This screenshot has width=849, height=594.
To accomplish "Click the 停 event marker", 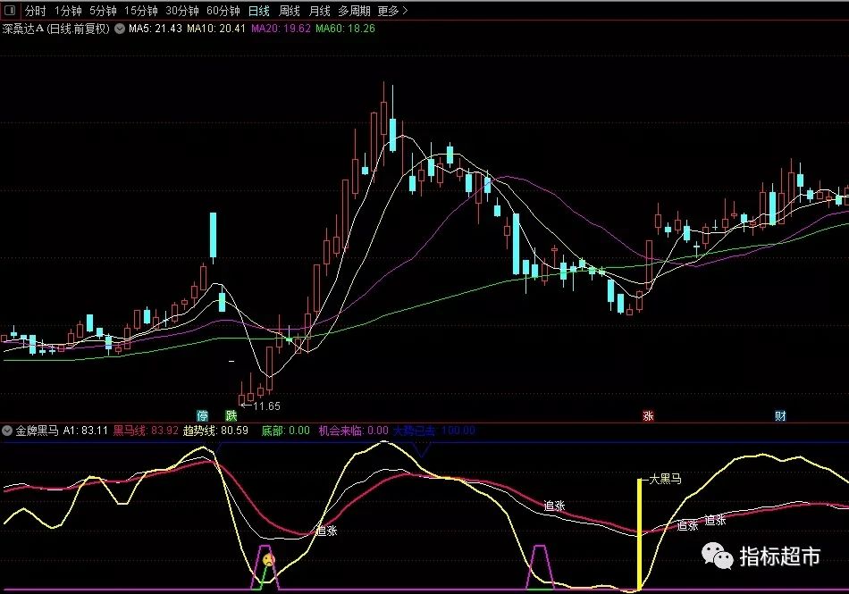I will [x=203, y=415].
